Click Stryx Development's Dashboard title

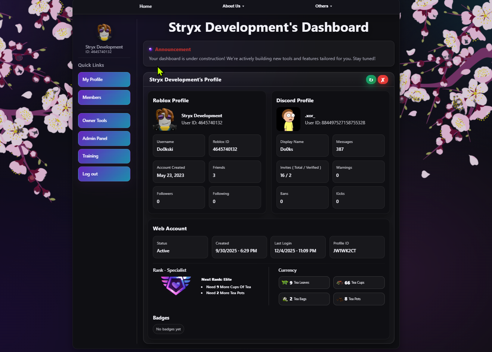tap(269, 27)
